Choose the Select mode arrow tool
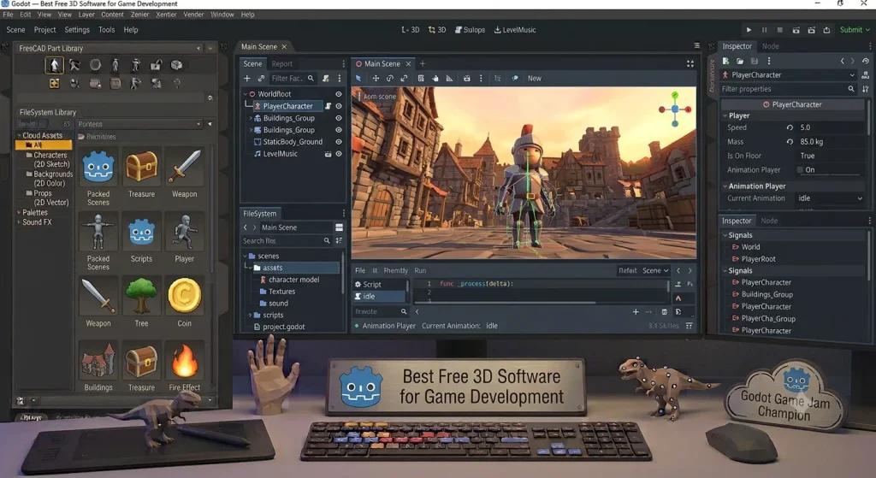 point(358,78)
